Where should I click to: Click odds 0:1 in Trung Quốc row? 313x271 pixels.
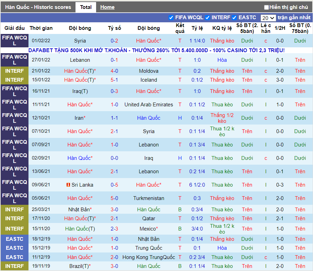pos(197,248)
